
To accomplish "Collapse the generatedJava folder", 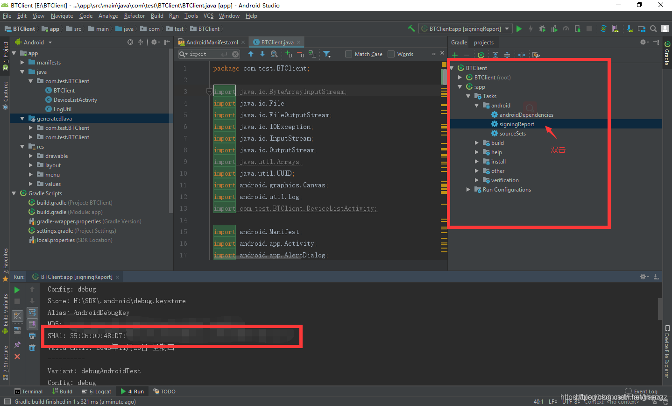I will [x=22, y=119].
